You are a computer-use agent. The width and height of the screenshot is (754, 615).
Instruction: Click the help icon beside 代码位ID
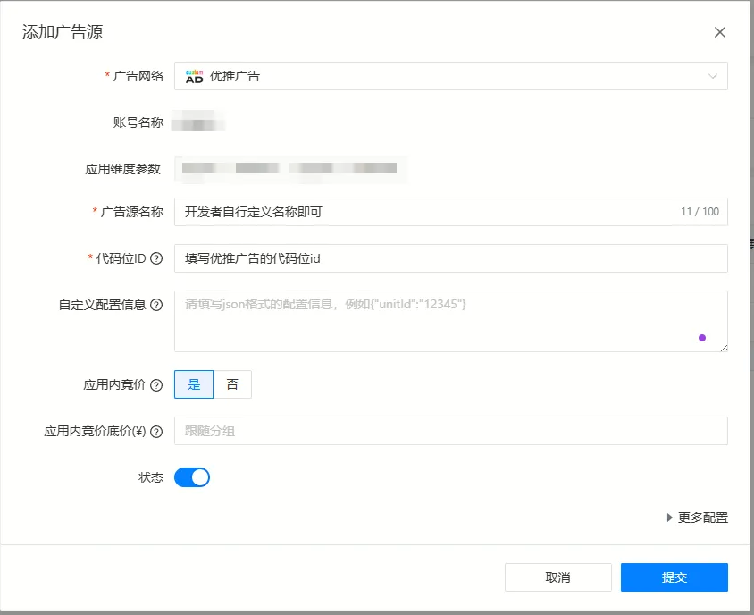point(156,259)
